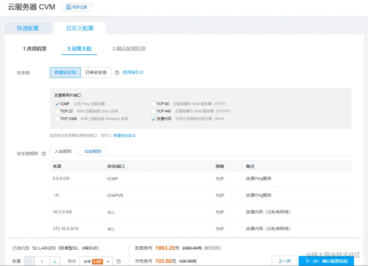Choose the 新建安全组 option
368x266 pixels.
65,72
